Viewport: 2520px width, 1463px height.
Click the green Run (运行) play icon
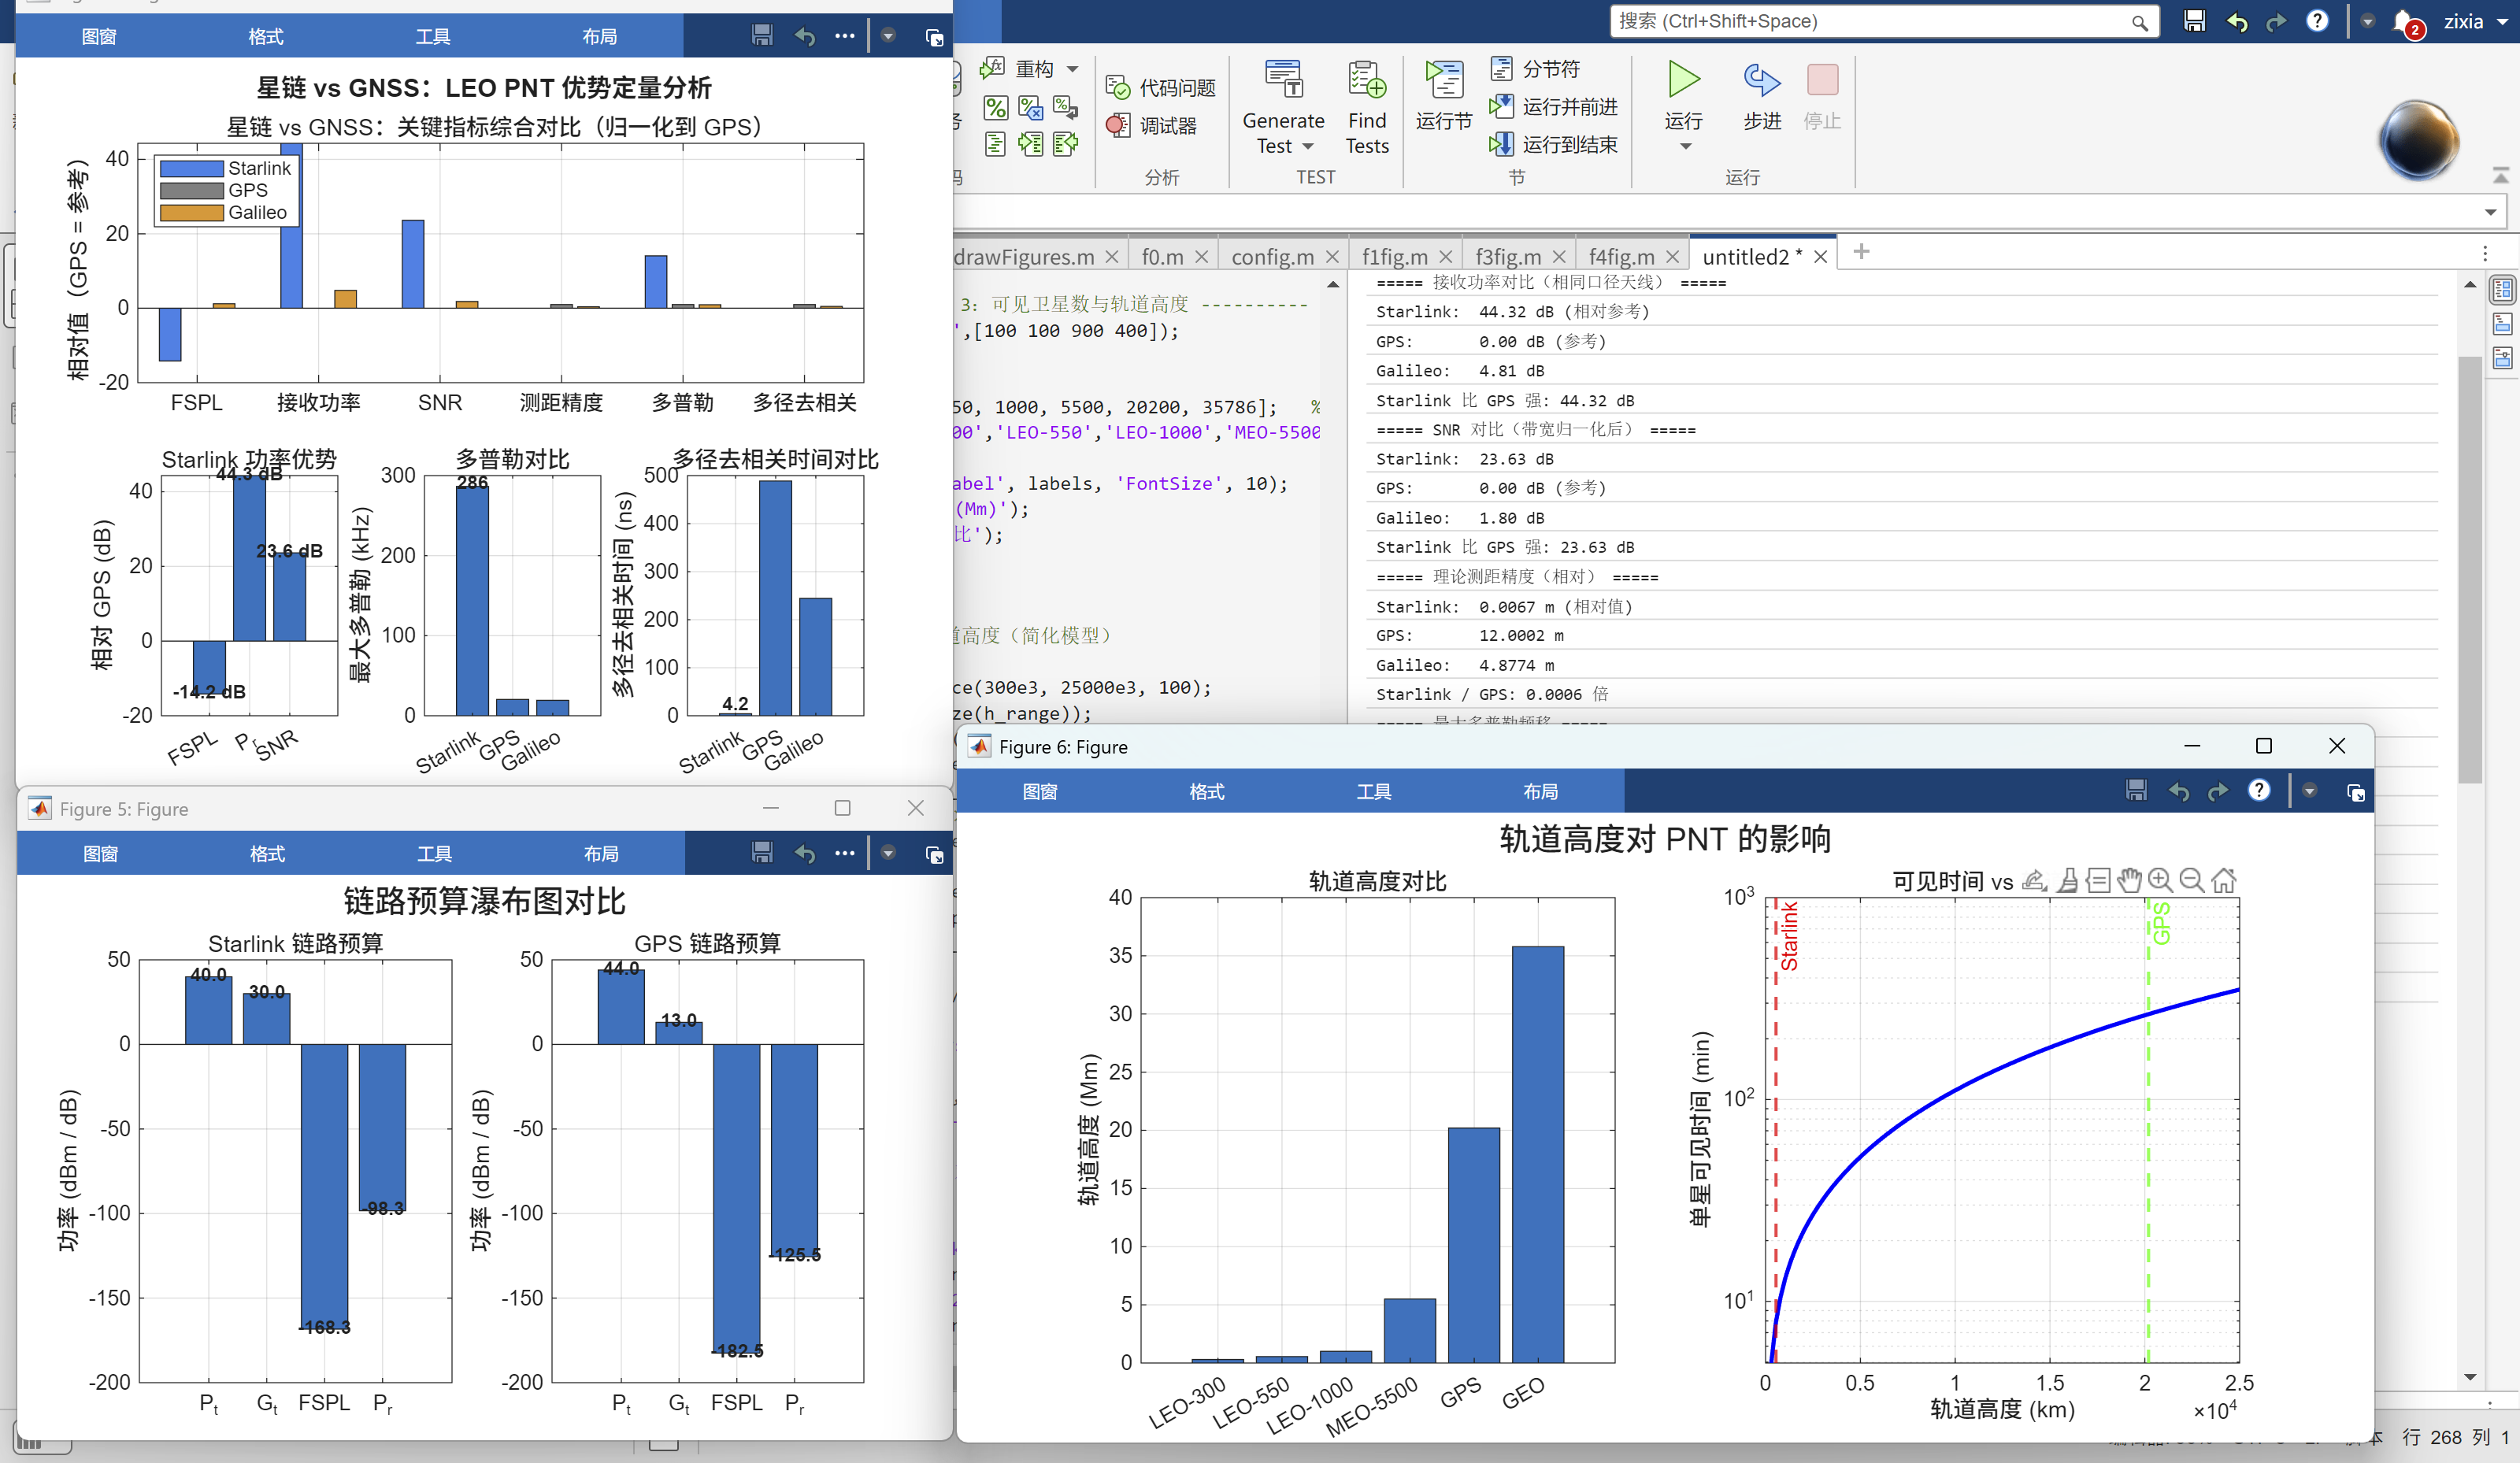[x=1683, y=80]
